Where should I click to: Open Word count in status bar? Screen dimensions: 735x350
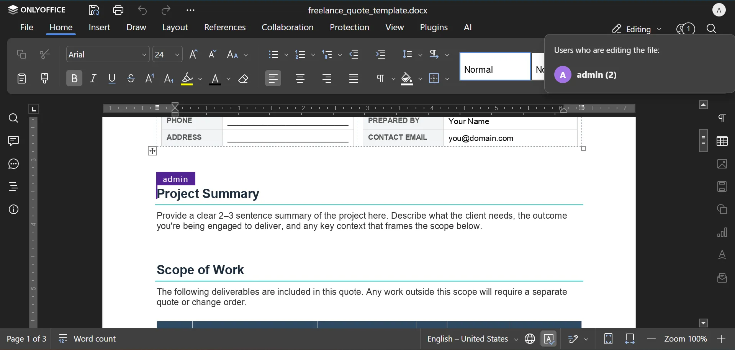pos(87,339)
